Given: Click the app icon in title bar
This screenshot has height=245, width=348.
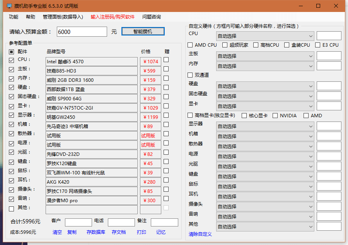Looking at the screenshot, I should (9, 6).
